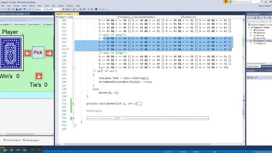Click the editor horizontal scrollbar

tap(138, 144)
